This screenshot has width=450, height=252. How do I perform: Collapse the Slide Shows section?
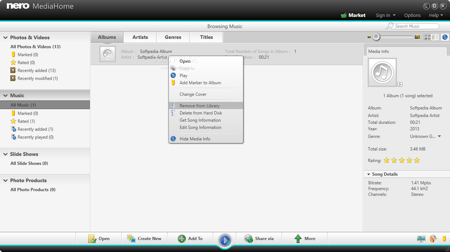tap(5, 154)
